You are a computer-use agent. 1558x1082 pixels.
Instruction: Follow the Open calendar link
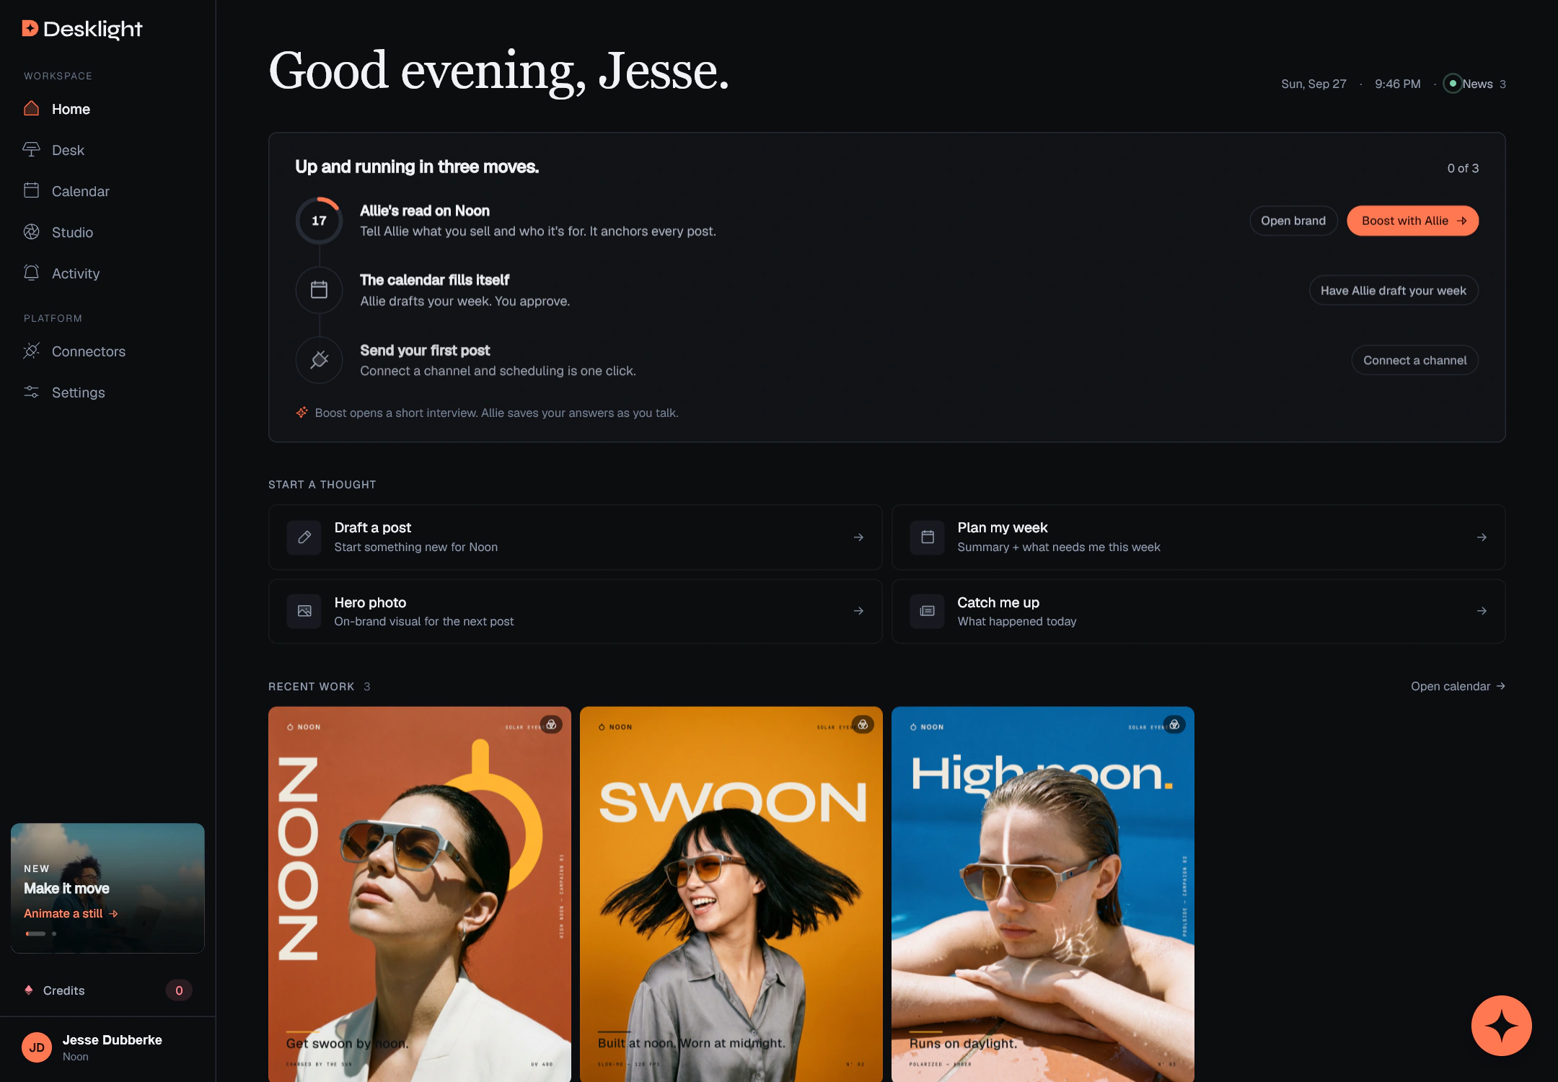(x=1458, y=686)
